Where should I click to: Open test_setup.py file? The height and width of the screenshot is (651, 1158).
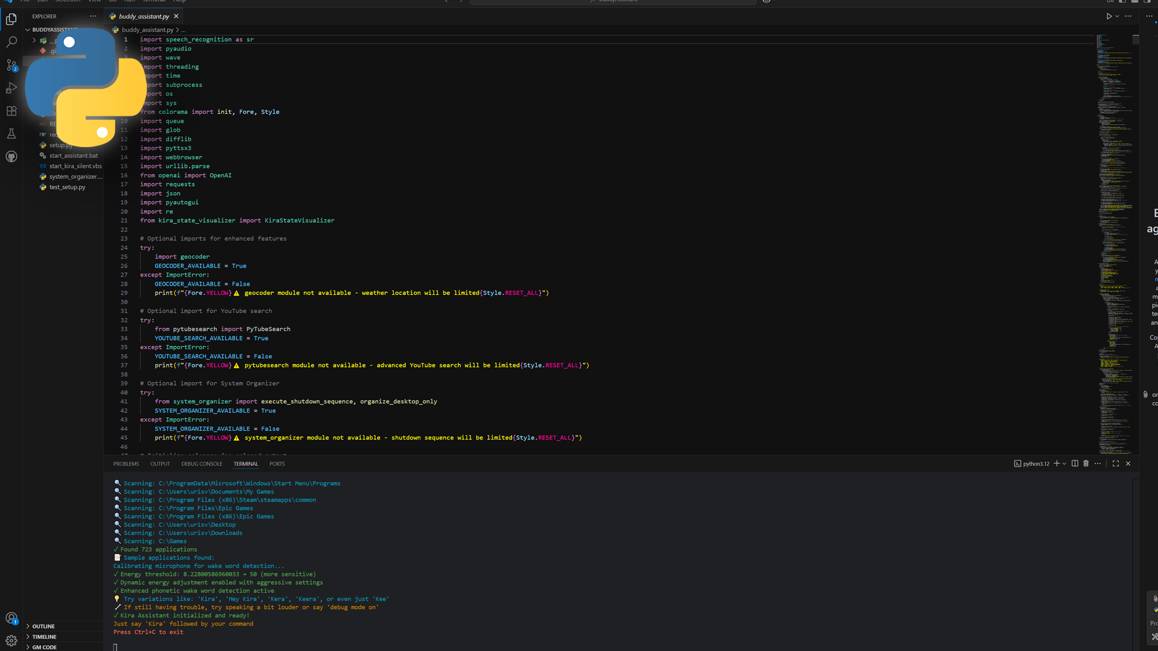click(x=67, y=187)
